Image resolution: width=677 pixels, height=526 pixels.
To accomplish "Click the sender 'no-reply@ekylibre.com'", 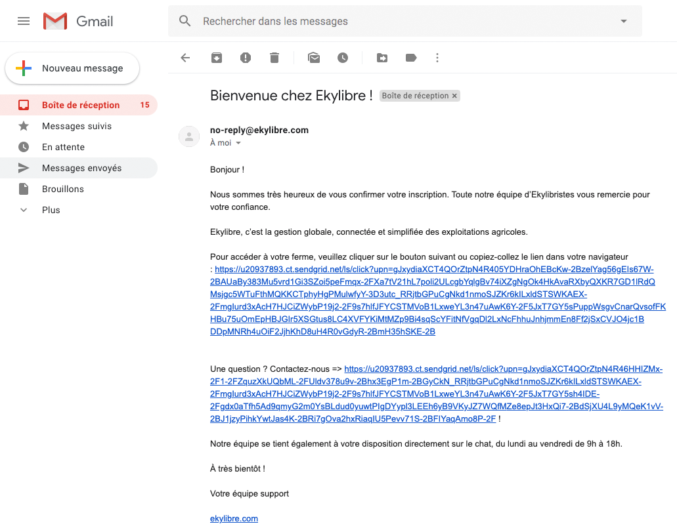I will [259, 131].
